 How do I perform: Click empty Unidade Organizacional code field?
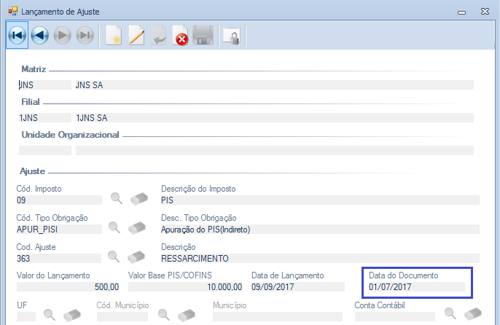pyautogui.click(x=45, y=151)
